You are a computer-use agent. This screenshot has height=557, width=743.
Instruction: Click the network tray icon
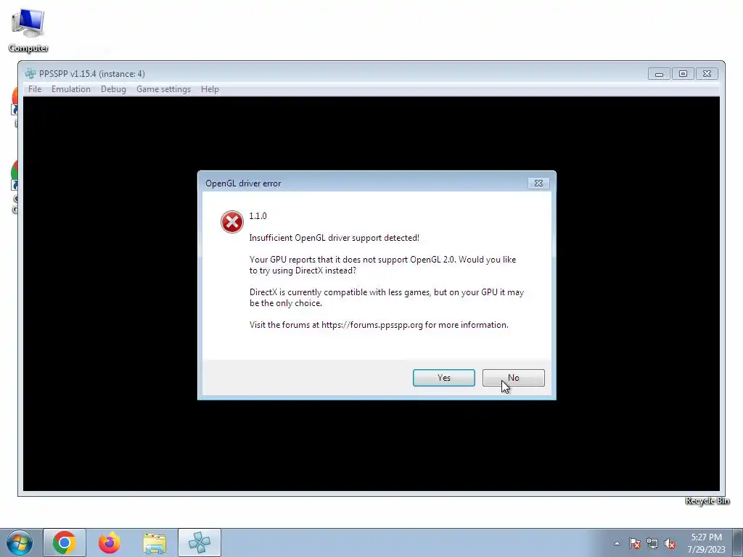(x=652, y=544)
